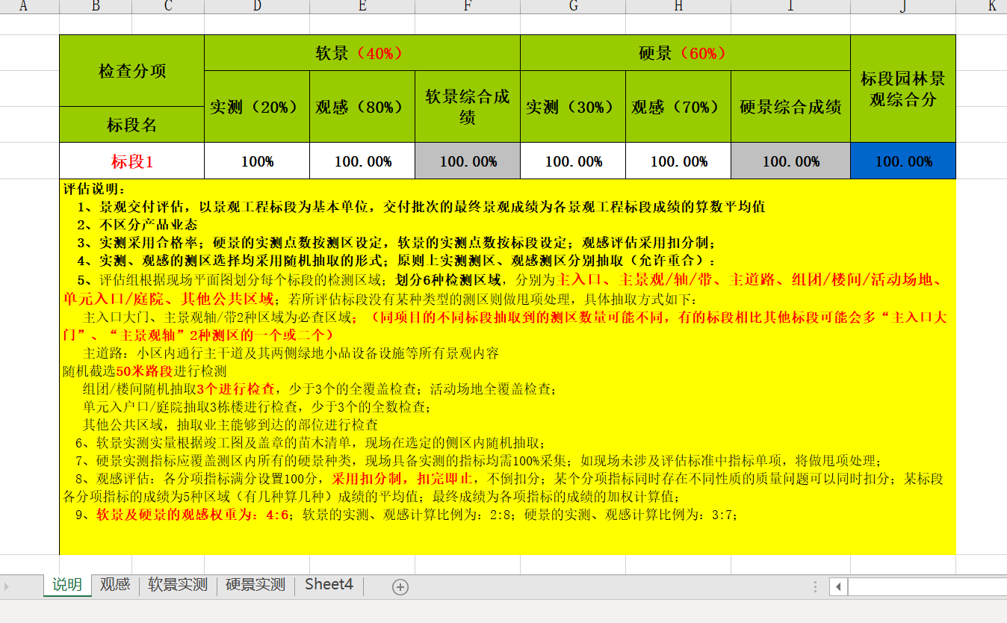The width and height of the screenshot is (1007, 623).
Task: Open the 观感 sheet tab
Action: click(x=115, y=585)
